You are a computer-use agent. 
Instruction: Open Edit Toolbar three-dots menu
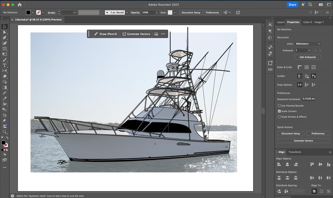[4, 167]
